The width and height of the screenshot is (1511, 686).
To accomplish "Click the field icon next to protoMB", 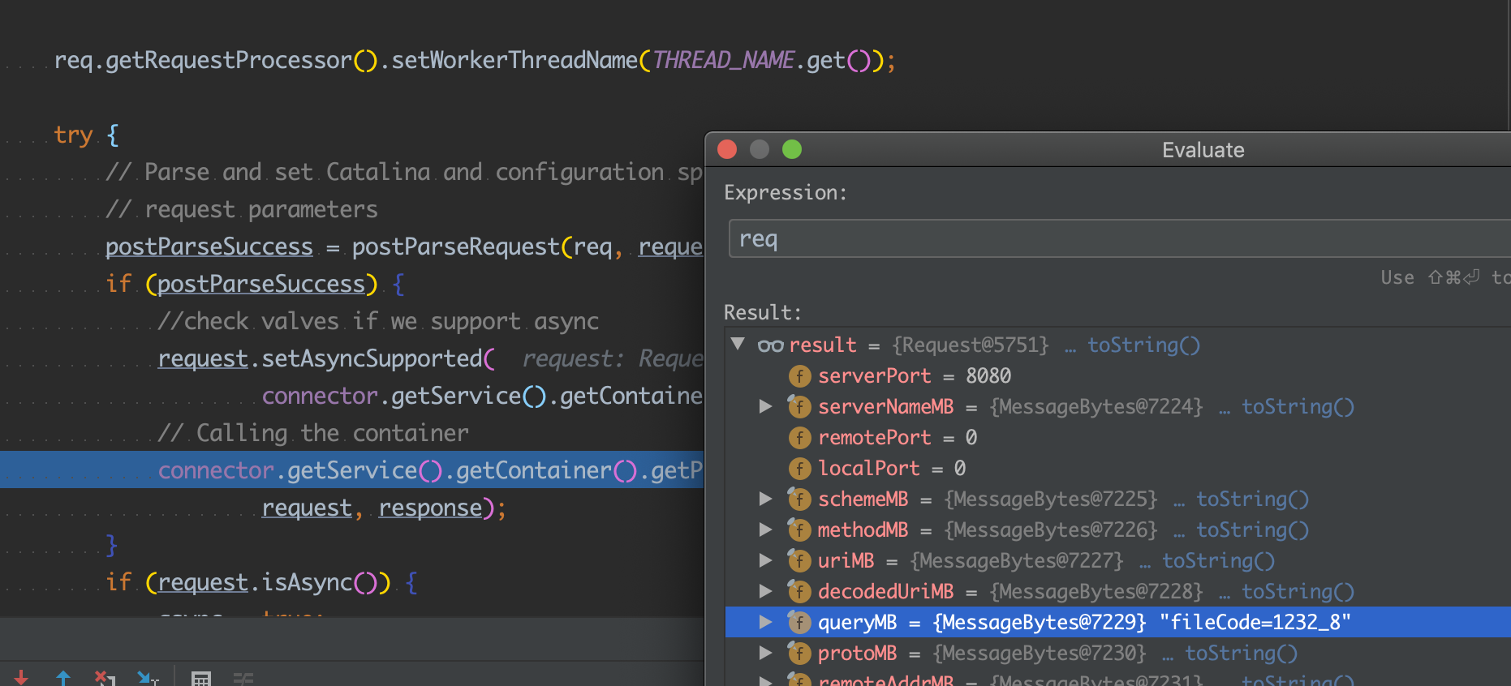I will coord(799,654).
